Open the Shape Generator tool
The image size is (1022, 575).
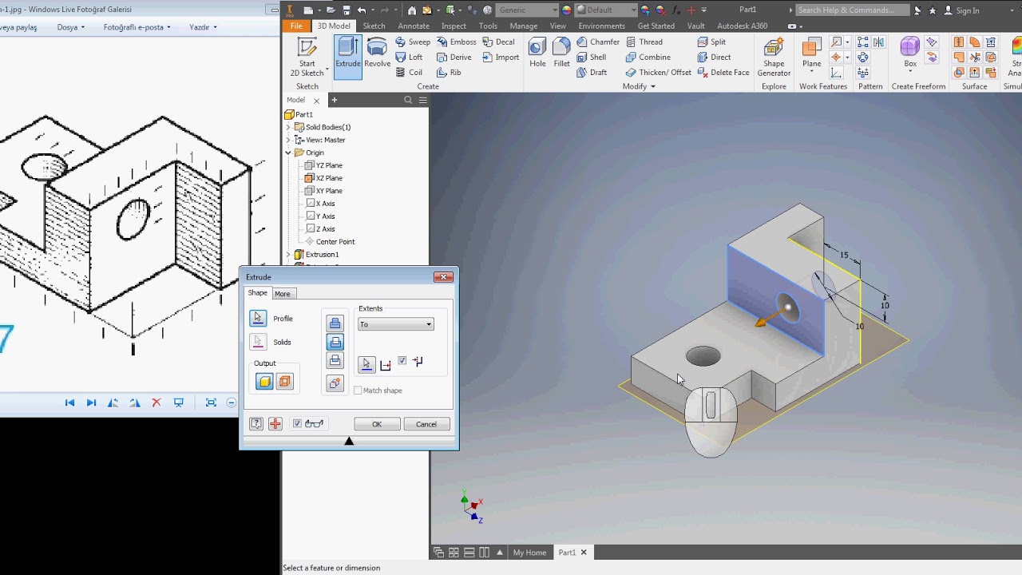(x=774, y=57)
